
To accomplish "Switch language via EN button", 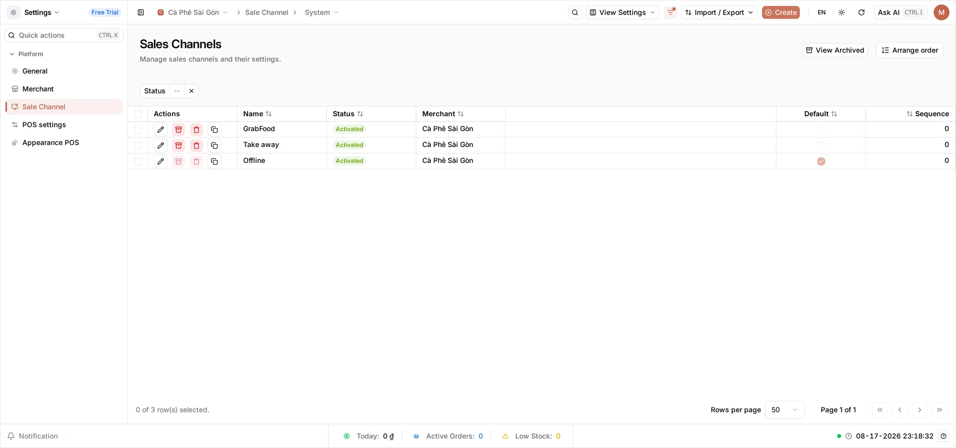I will (x=822, y=12).
